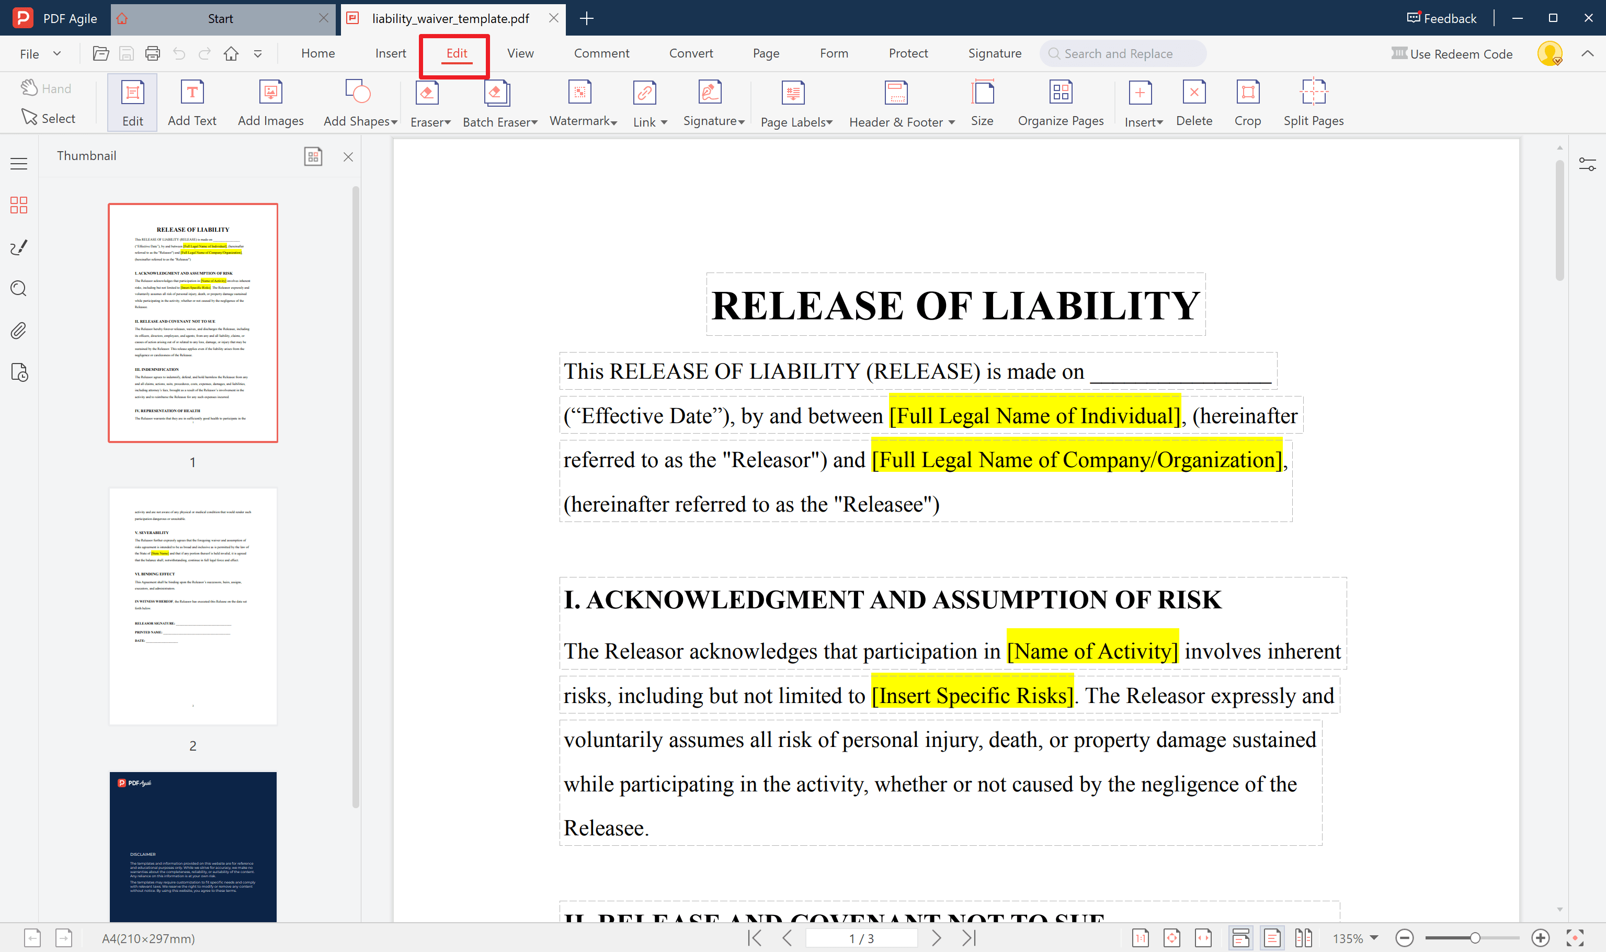Open the Crop page tool

click(1247, 103)
